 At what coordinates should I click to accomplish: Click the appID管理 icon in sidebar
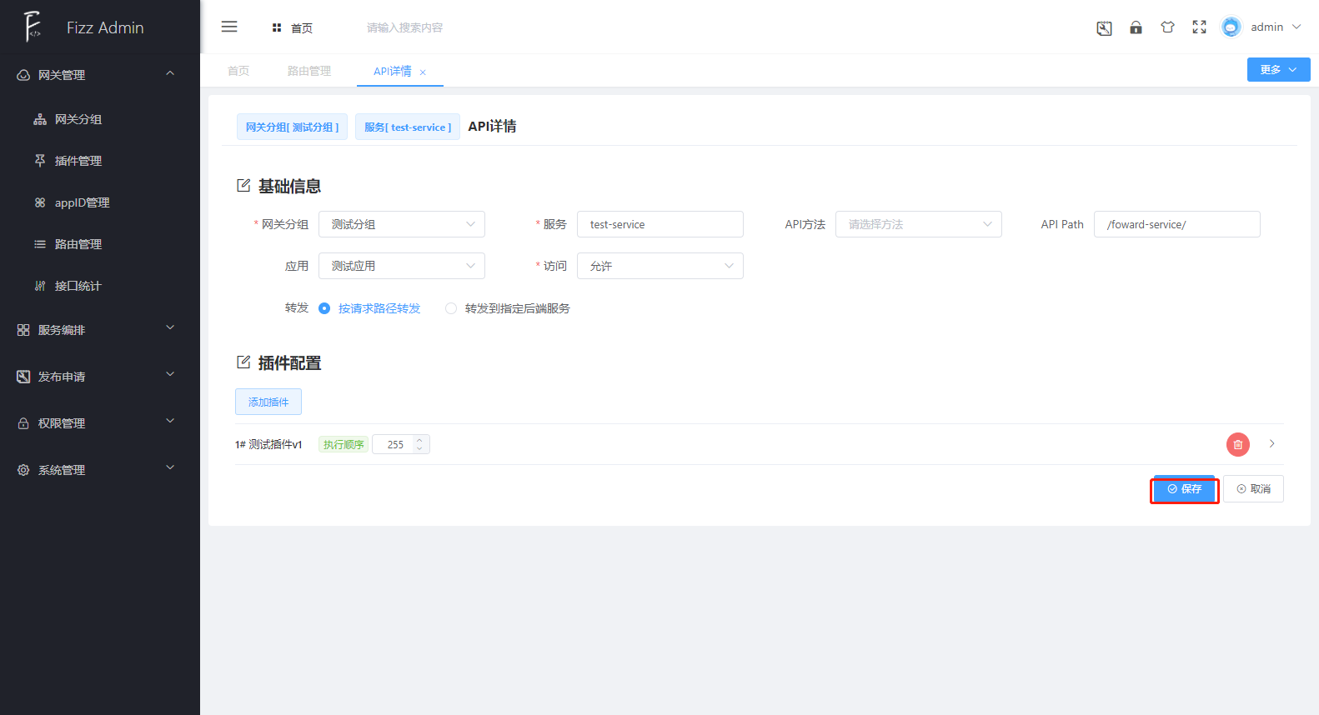tap(40, 202)
